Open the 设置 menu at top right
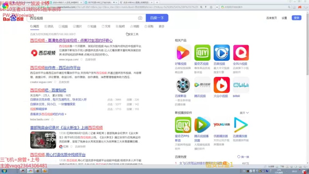The width and height of the screenshot is (309, 174). pyautogui.click(x=284, y=18)
